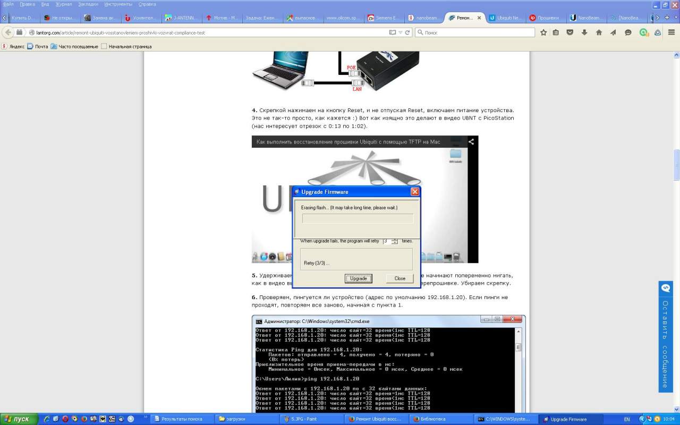The width and height of the screenshot is (680, 425).
Task: Open the Закладки menu
Action: 88,4
